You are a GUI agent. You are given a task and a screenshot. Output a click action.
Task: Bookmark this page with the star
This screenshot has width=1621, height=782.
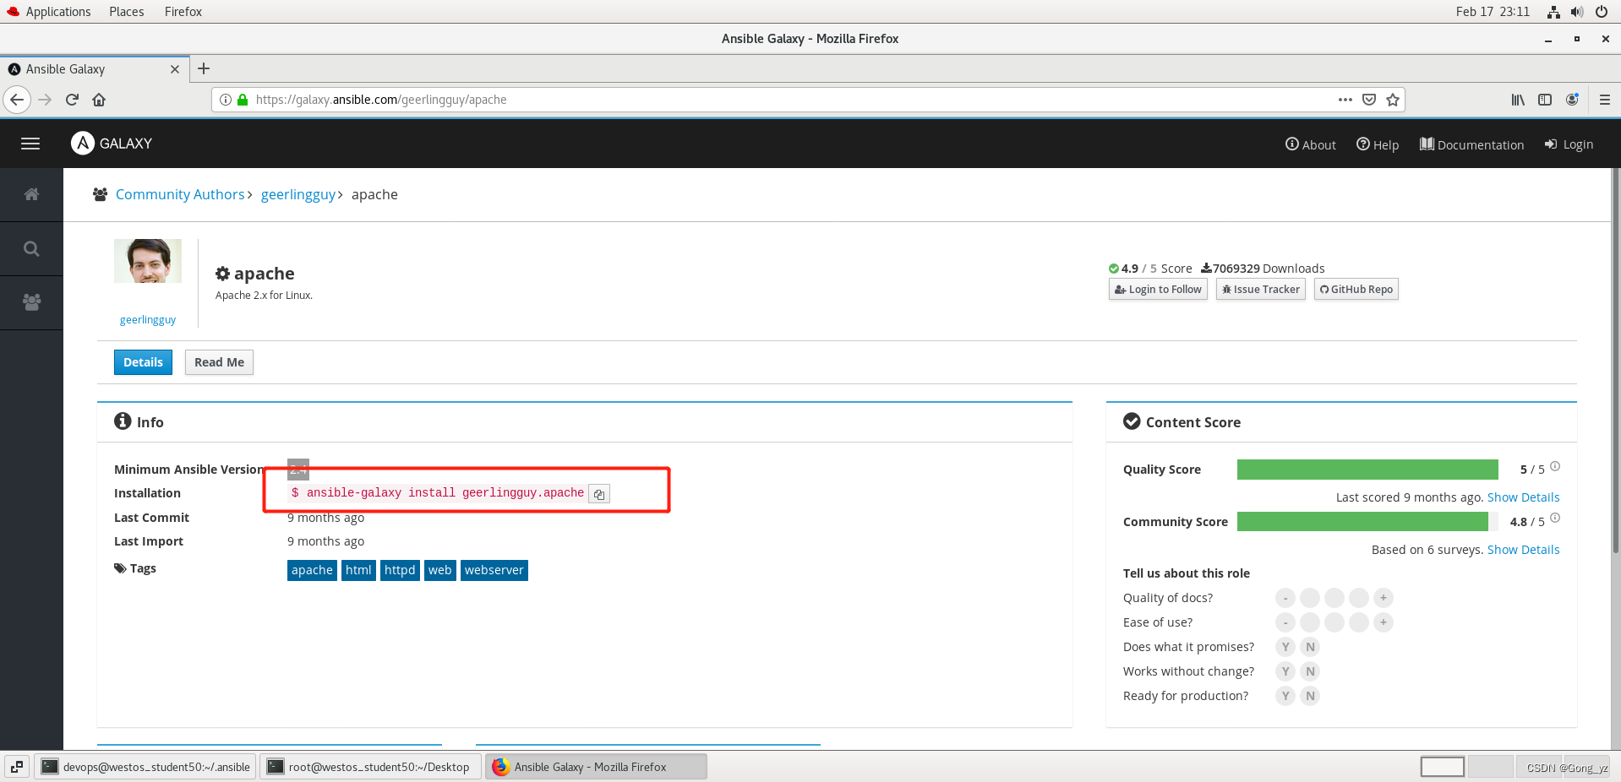1393,100
